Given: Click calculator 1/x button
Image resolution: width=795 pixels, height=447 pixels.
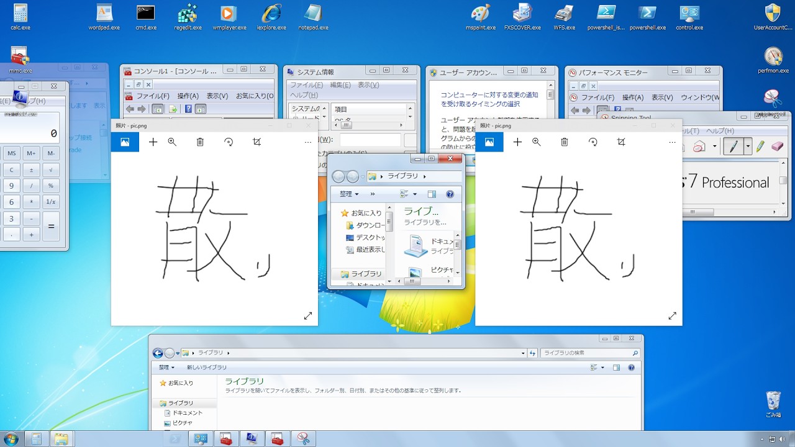Looking at the screenshot, I should (51, 202).
